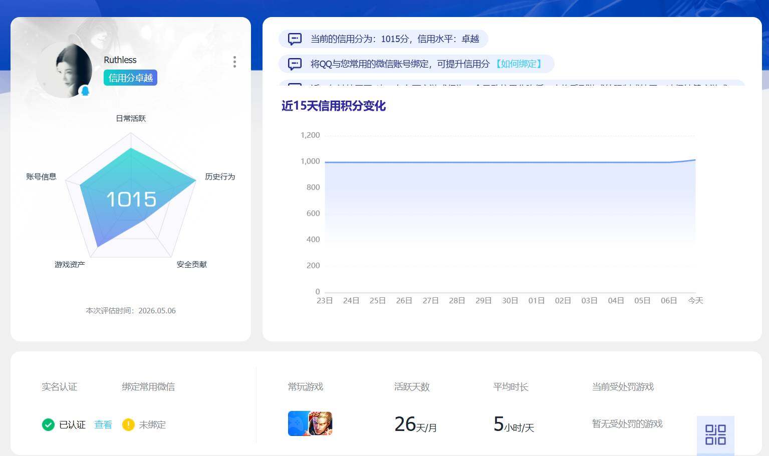Click the 常玩游戏 heading

point(306,386)
